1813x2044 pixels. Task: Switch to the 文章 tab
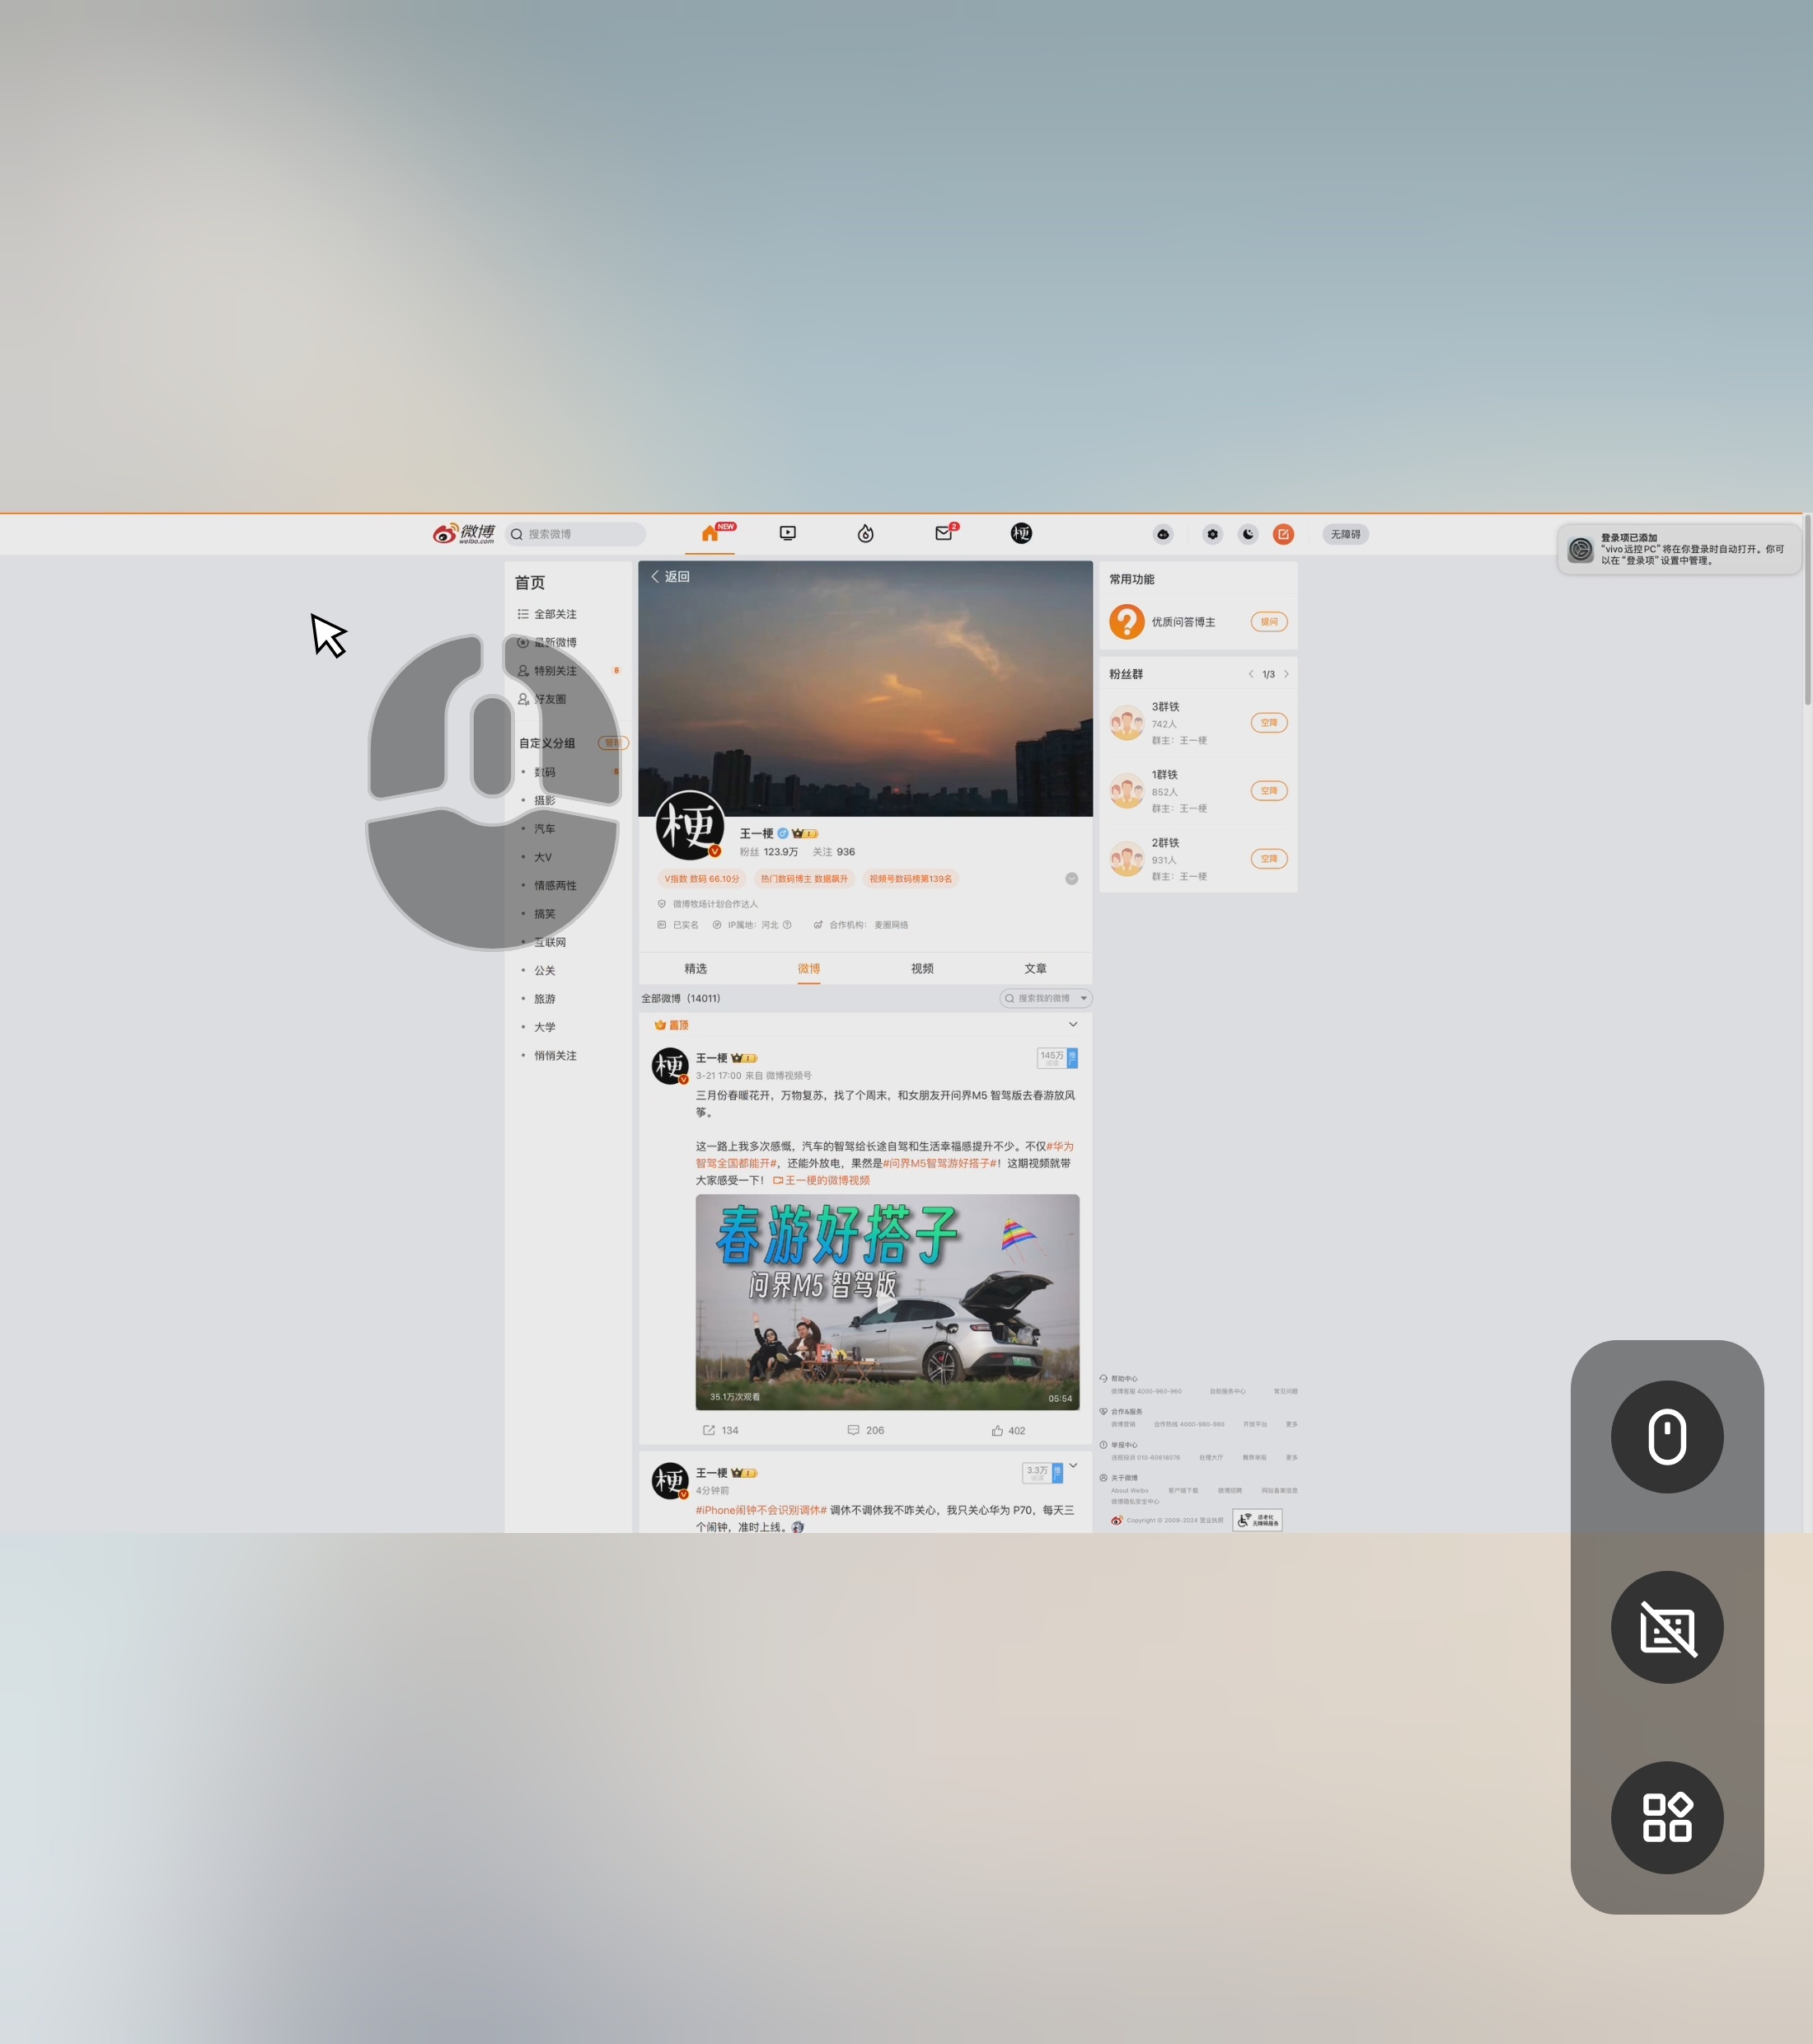pyautogui.click(x=1035, y=969)
